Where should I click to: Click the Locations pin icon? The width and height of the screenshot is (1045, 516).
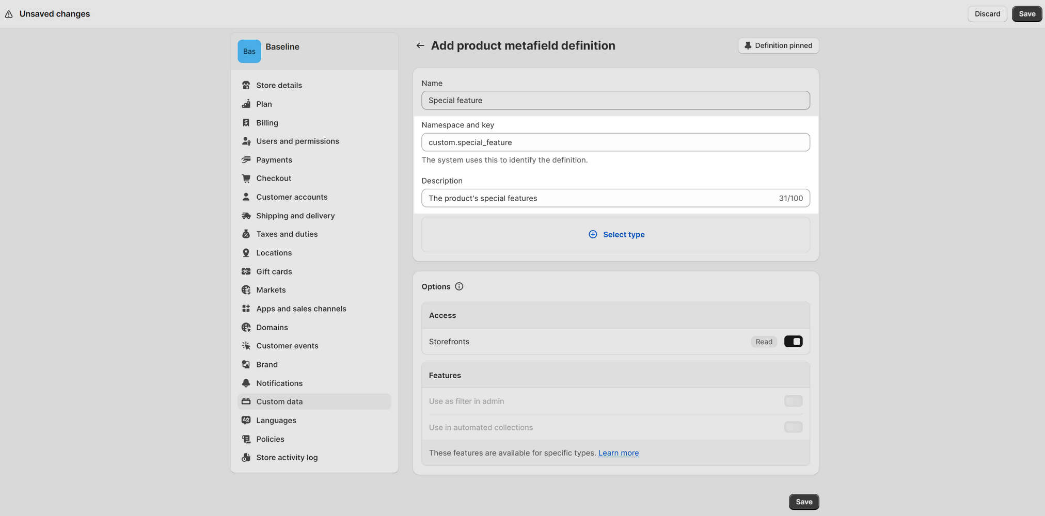coord(246,252)
